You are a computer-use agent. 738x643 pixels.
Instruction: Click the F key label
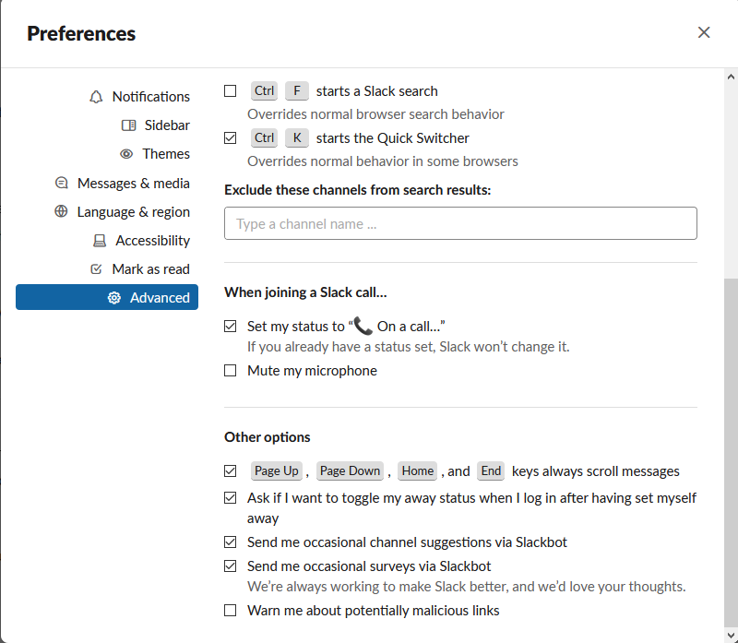click(297, 90)
